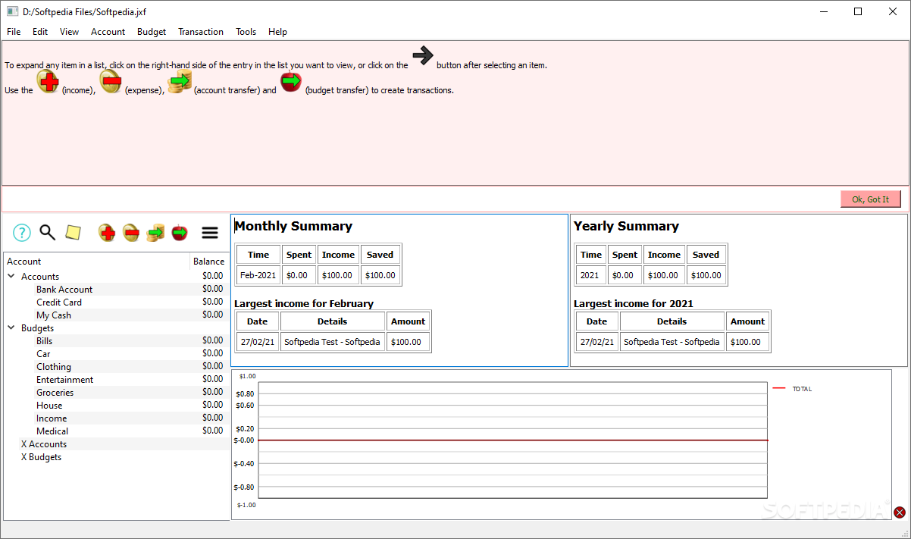This screenshot has height=539, width=911.
Task: Click Softpedia Test details in Monthly Summary
Action: coord(332,342)
